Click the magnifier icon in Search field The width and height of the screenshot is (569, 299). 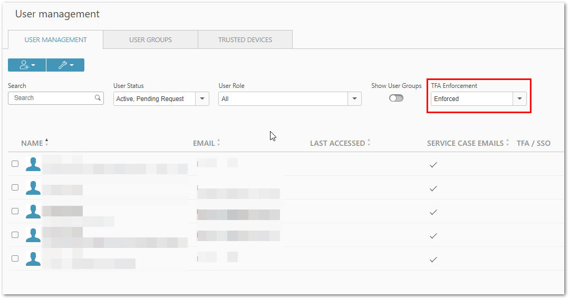[98, 98]
